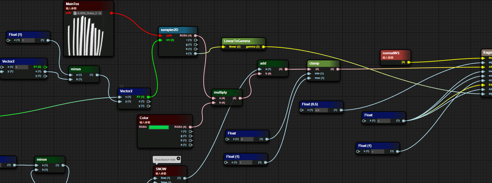492x183 pixels.
Task: Click the MainTex path output port
Action: (111, 13)
